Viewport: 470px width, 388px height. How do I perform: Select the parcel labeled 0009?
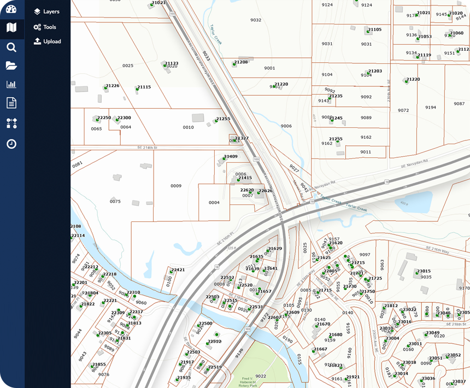point(175,186)
